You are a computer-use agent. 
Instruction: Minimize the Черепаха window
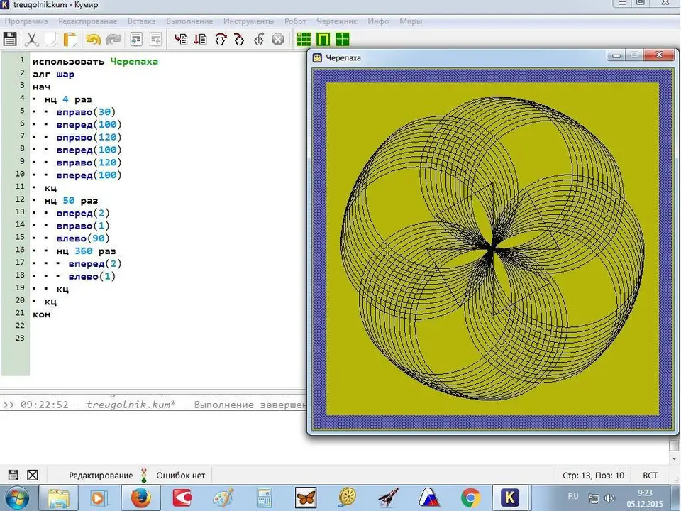tap(616, 55)
